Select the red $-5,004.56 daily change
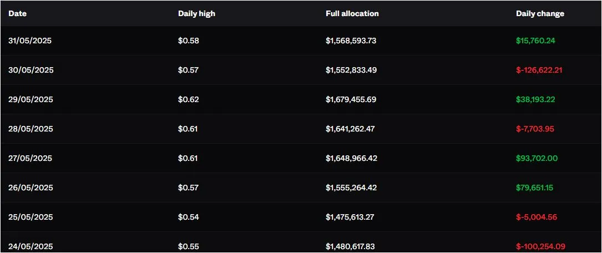The height and width of the screenshot is (253, 602). tap(536, 217)
